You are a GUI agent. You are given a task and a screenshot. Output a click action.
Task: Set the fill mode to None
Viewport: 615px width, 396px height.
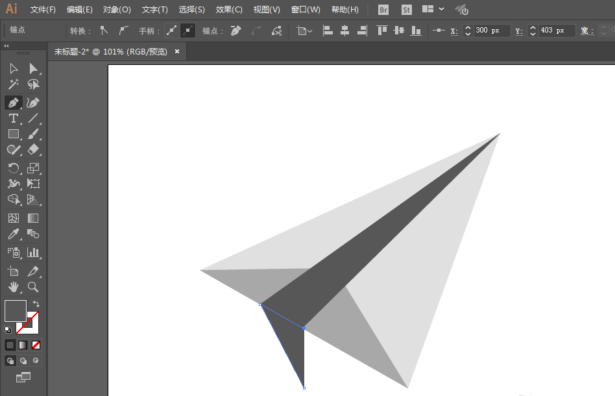click(36, 345)
